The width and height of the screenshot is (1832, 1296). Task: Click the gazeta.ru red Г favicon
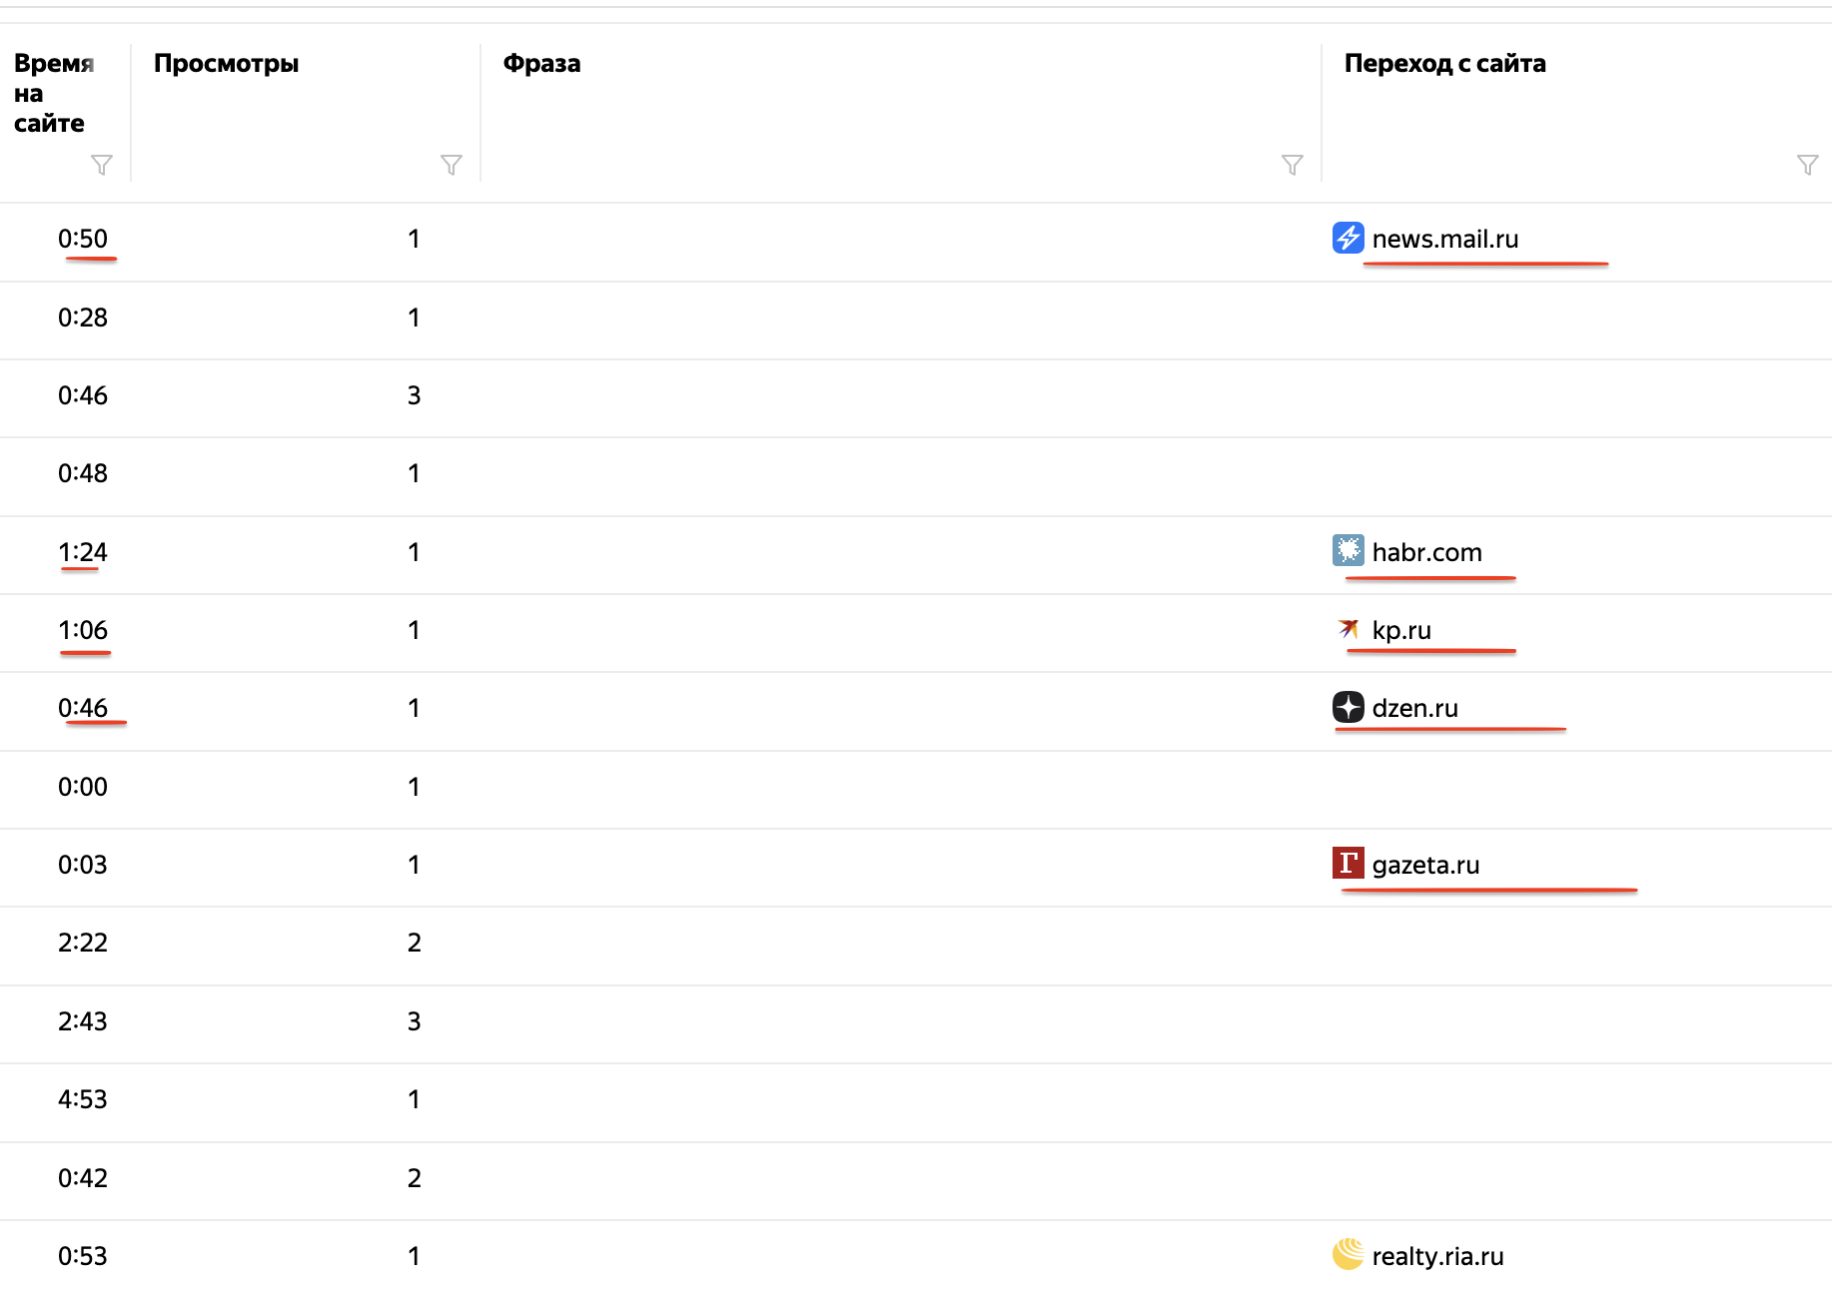click(x=1349, y=863)
